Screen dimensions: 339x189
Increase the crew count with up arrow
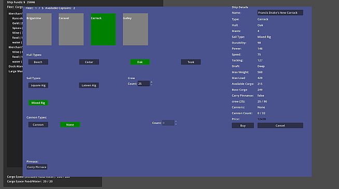click(151, 82)
